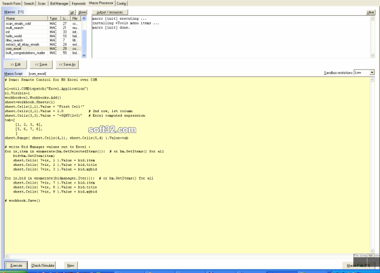Screen dimensions: 380x273
Task: Click the Check/Simulate button
Action: pyautogui.click(x=43, y=265)
